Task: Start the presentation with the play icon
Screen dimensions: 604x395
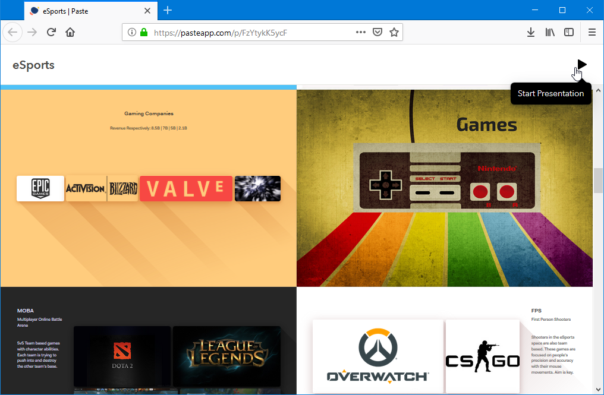Action: pyautogui.click(x=581, y=64)
